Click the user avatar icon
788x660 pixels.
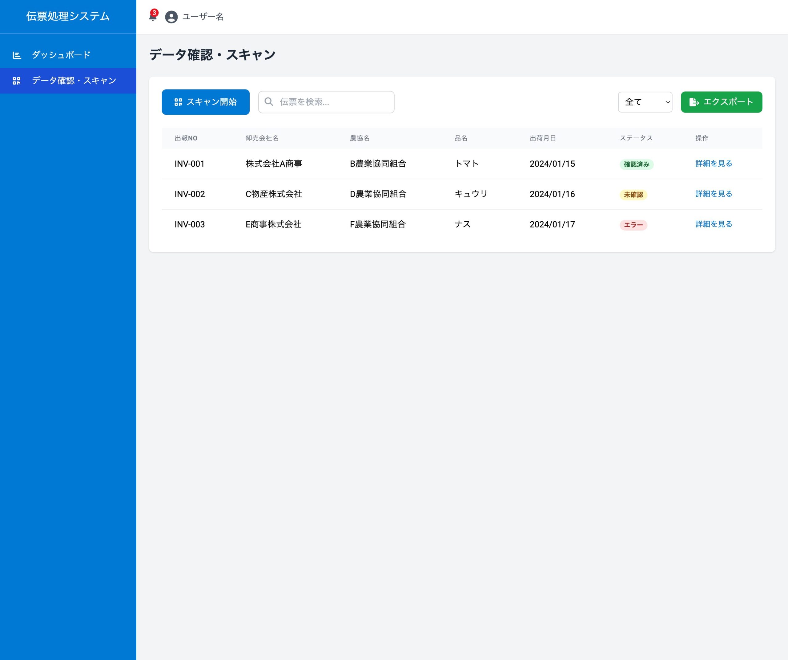pos(171,17)
